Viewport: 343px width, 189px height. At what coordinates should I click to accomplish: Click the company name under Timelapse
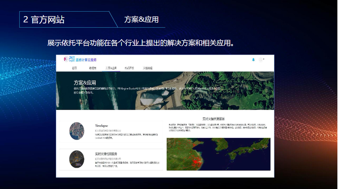(x=108, y=130)
